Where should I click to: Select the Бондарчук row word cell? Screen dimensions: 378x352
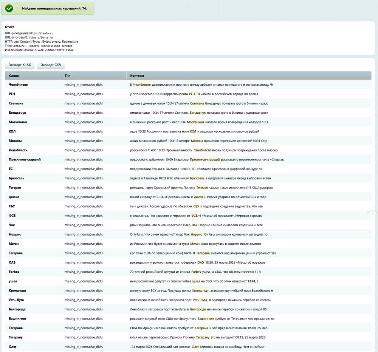click(17, 113)
